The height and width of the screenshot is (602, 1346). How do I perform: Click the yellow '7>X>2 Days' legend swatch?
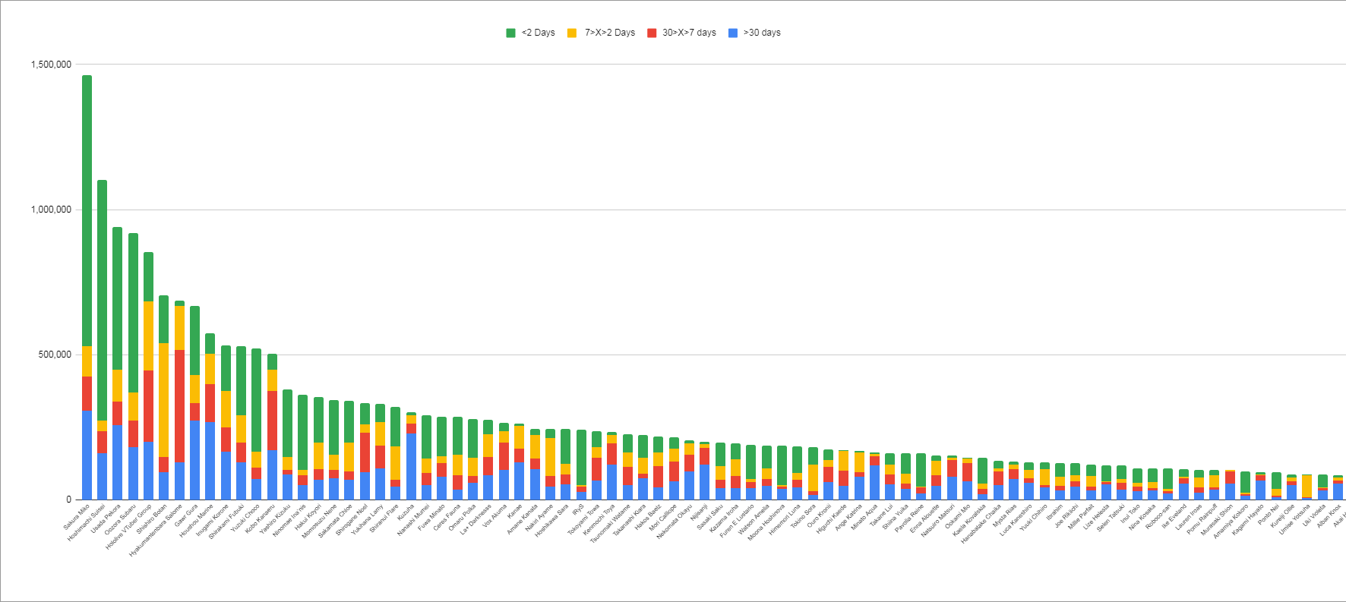point(572,33)
